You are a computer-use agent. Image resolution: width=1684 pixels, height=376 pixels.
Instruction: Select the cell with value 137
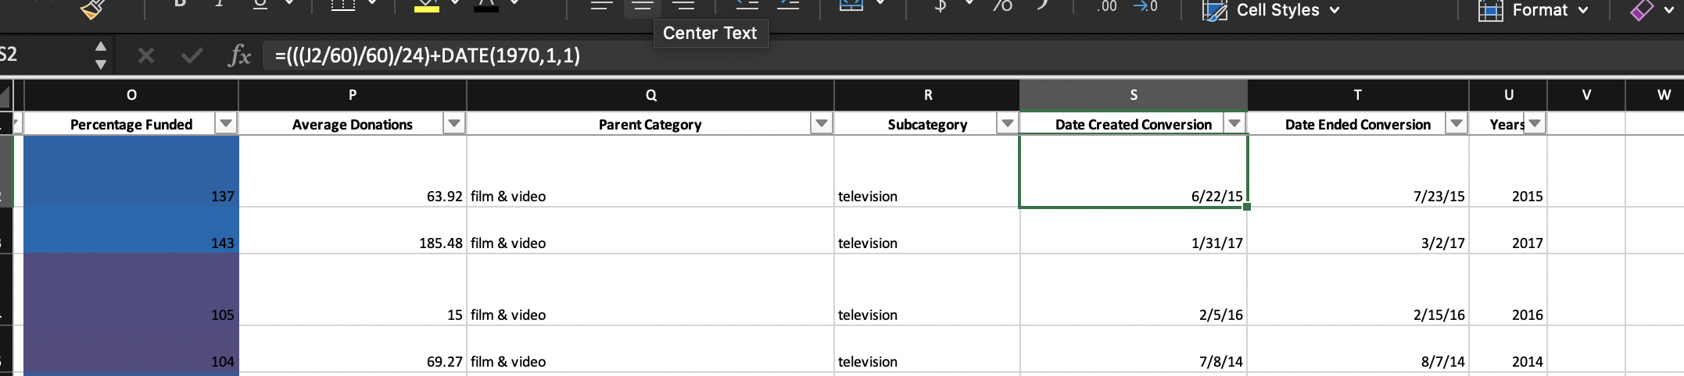[131, 171]
